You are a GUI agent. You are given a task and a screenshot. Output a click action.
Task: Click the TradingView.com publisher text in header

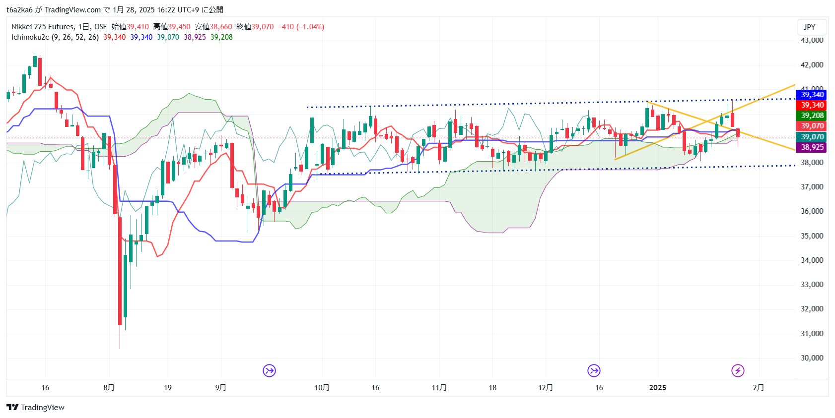[72, 9]
